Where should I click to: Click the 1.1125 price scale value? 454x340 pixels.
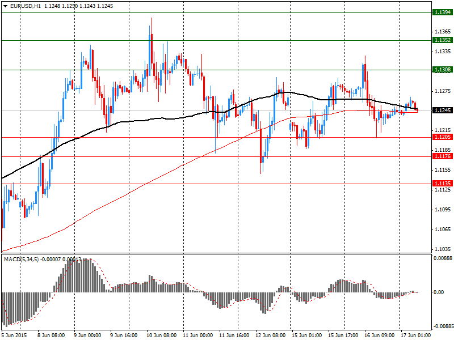click(443, 190)
